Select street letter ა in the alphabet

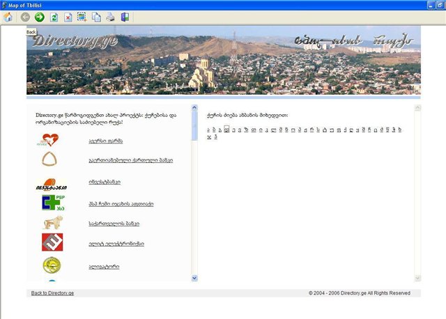pos(208,130)
